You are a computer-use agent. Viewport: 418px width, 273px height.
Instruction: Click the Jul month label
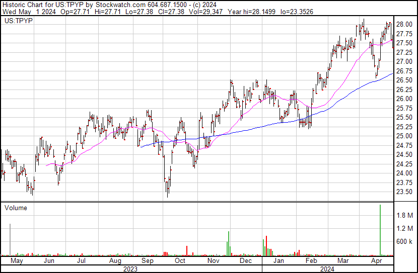[81, 261]
